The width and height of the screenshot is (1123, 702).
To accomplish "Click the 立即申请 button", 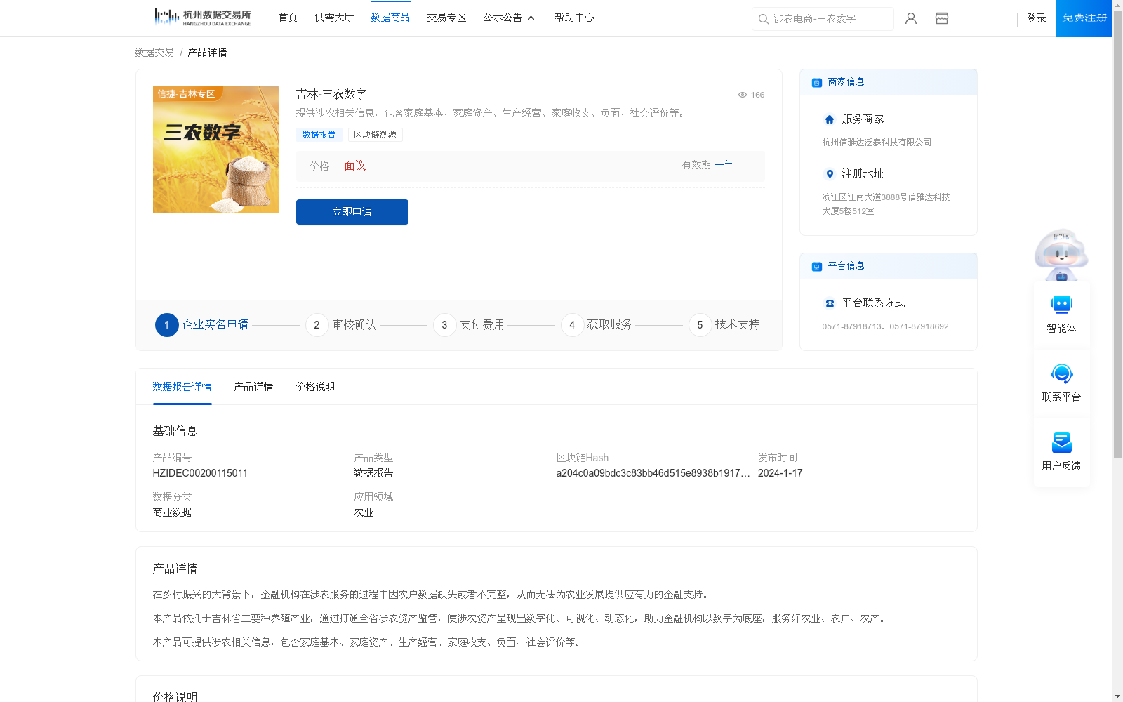I will pyautogui.click(x=352, y=212).
